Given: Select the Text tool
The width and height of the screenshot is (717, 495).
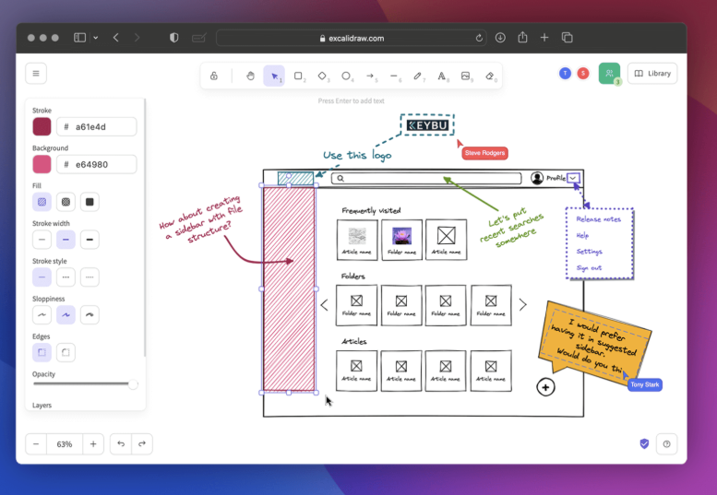Looking at the screenshot, I should point(442,76).
